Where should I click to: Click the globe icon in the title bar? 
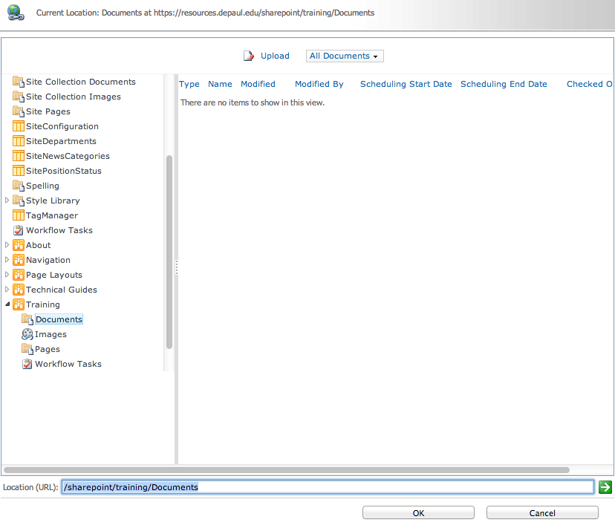[15, 12]
